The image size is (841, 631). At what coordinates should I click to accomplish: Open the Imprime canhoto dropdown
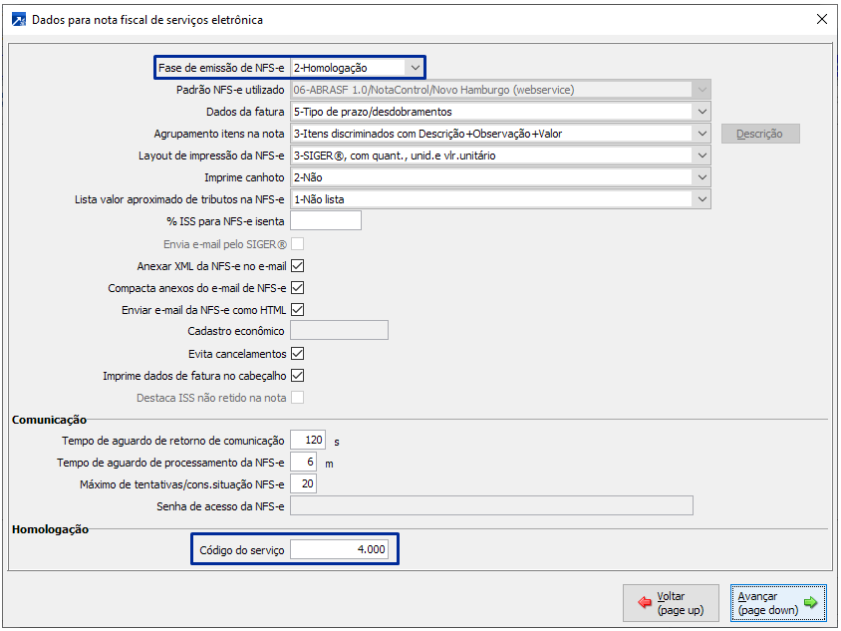point(702,177)
